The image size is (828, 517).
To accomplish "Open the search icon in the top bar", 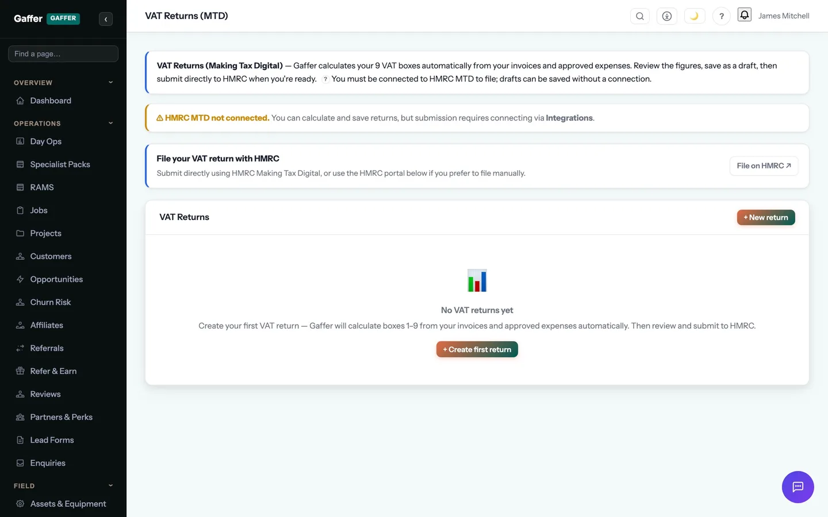I will [640, 16].
